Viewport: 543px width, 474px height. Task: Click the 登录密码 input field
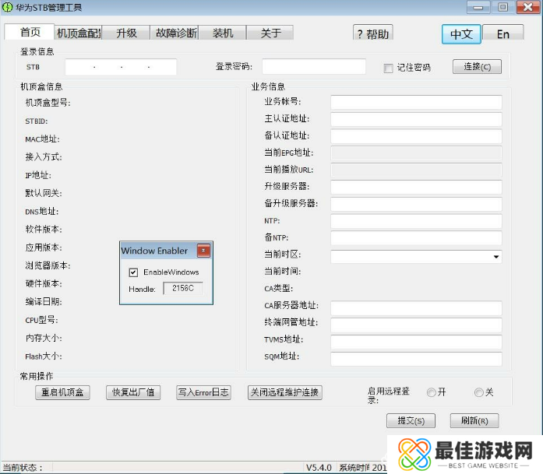click(x=314, y=67)
